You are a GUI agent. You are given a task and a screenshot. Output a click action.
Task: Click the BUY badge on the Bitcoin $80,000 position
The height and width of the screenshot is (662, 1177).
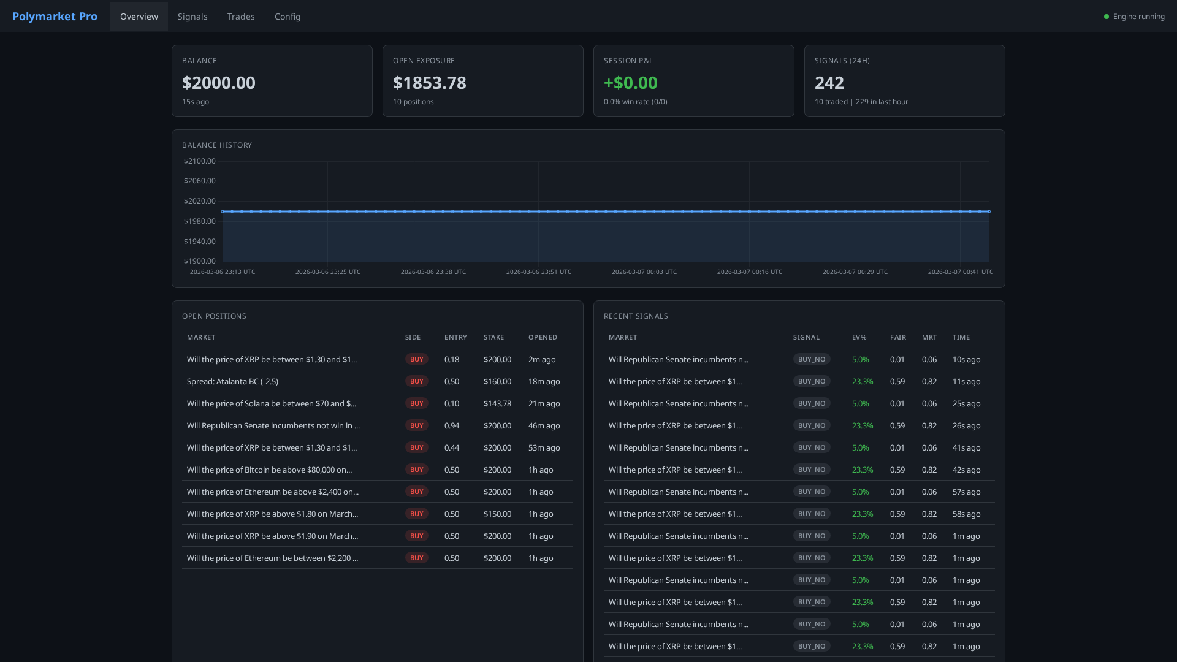pos(416,470)
